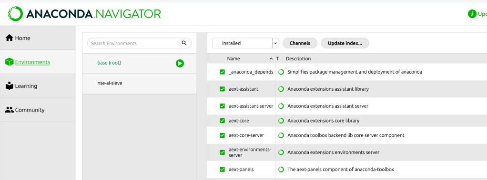Viewport: 487px width, 180px height.
Task: Toggle the aext-core-server checkbox
Action: pyautogui.click(x=222, y=135)
